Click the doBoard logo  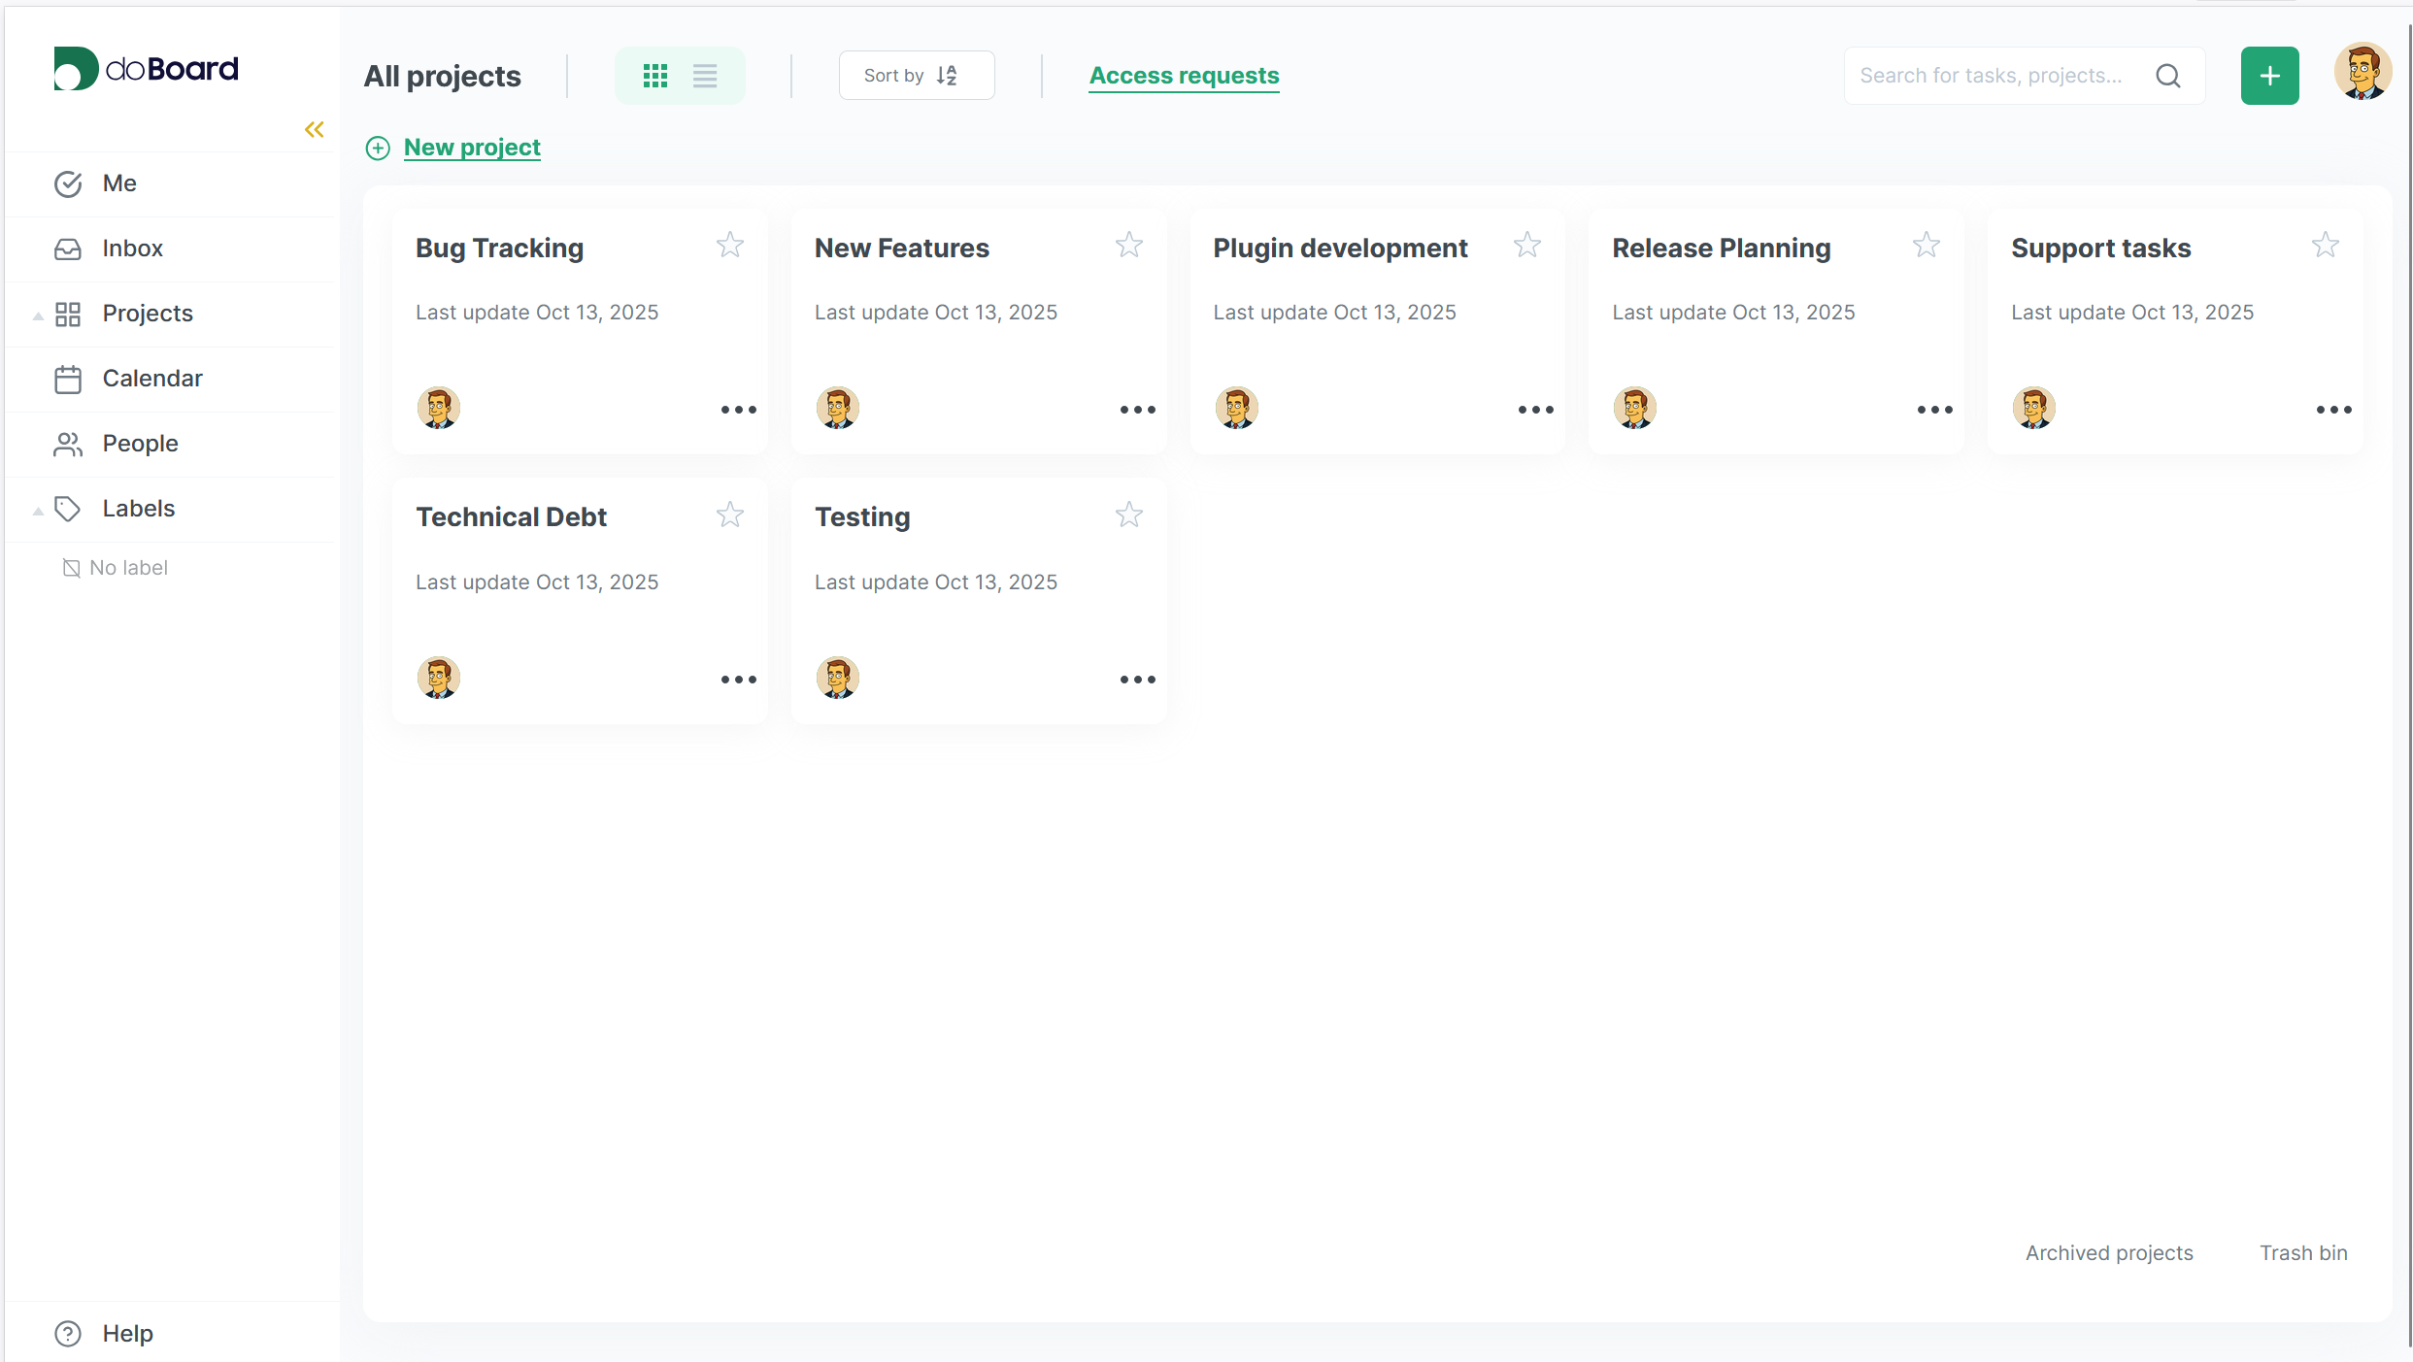click(x=146, y=69)
